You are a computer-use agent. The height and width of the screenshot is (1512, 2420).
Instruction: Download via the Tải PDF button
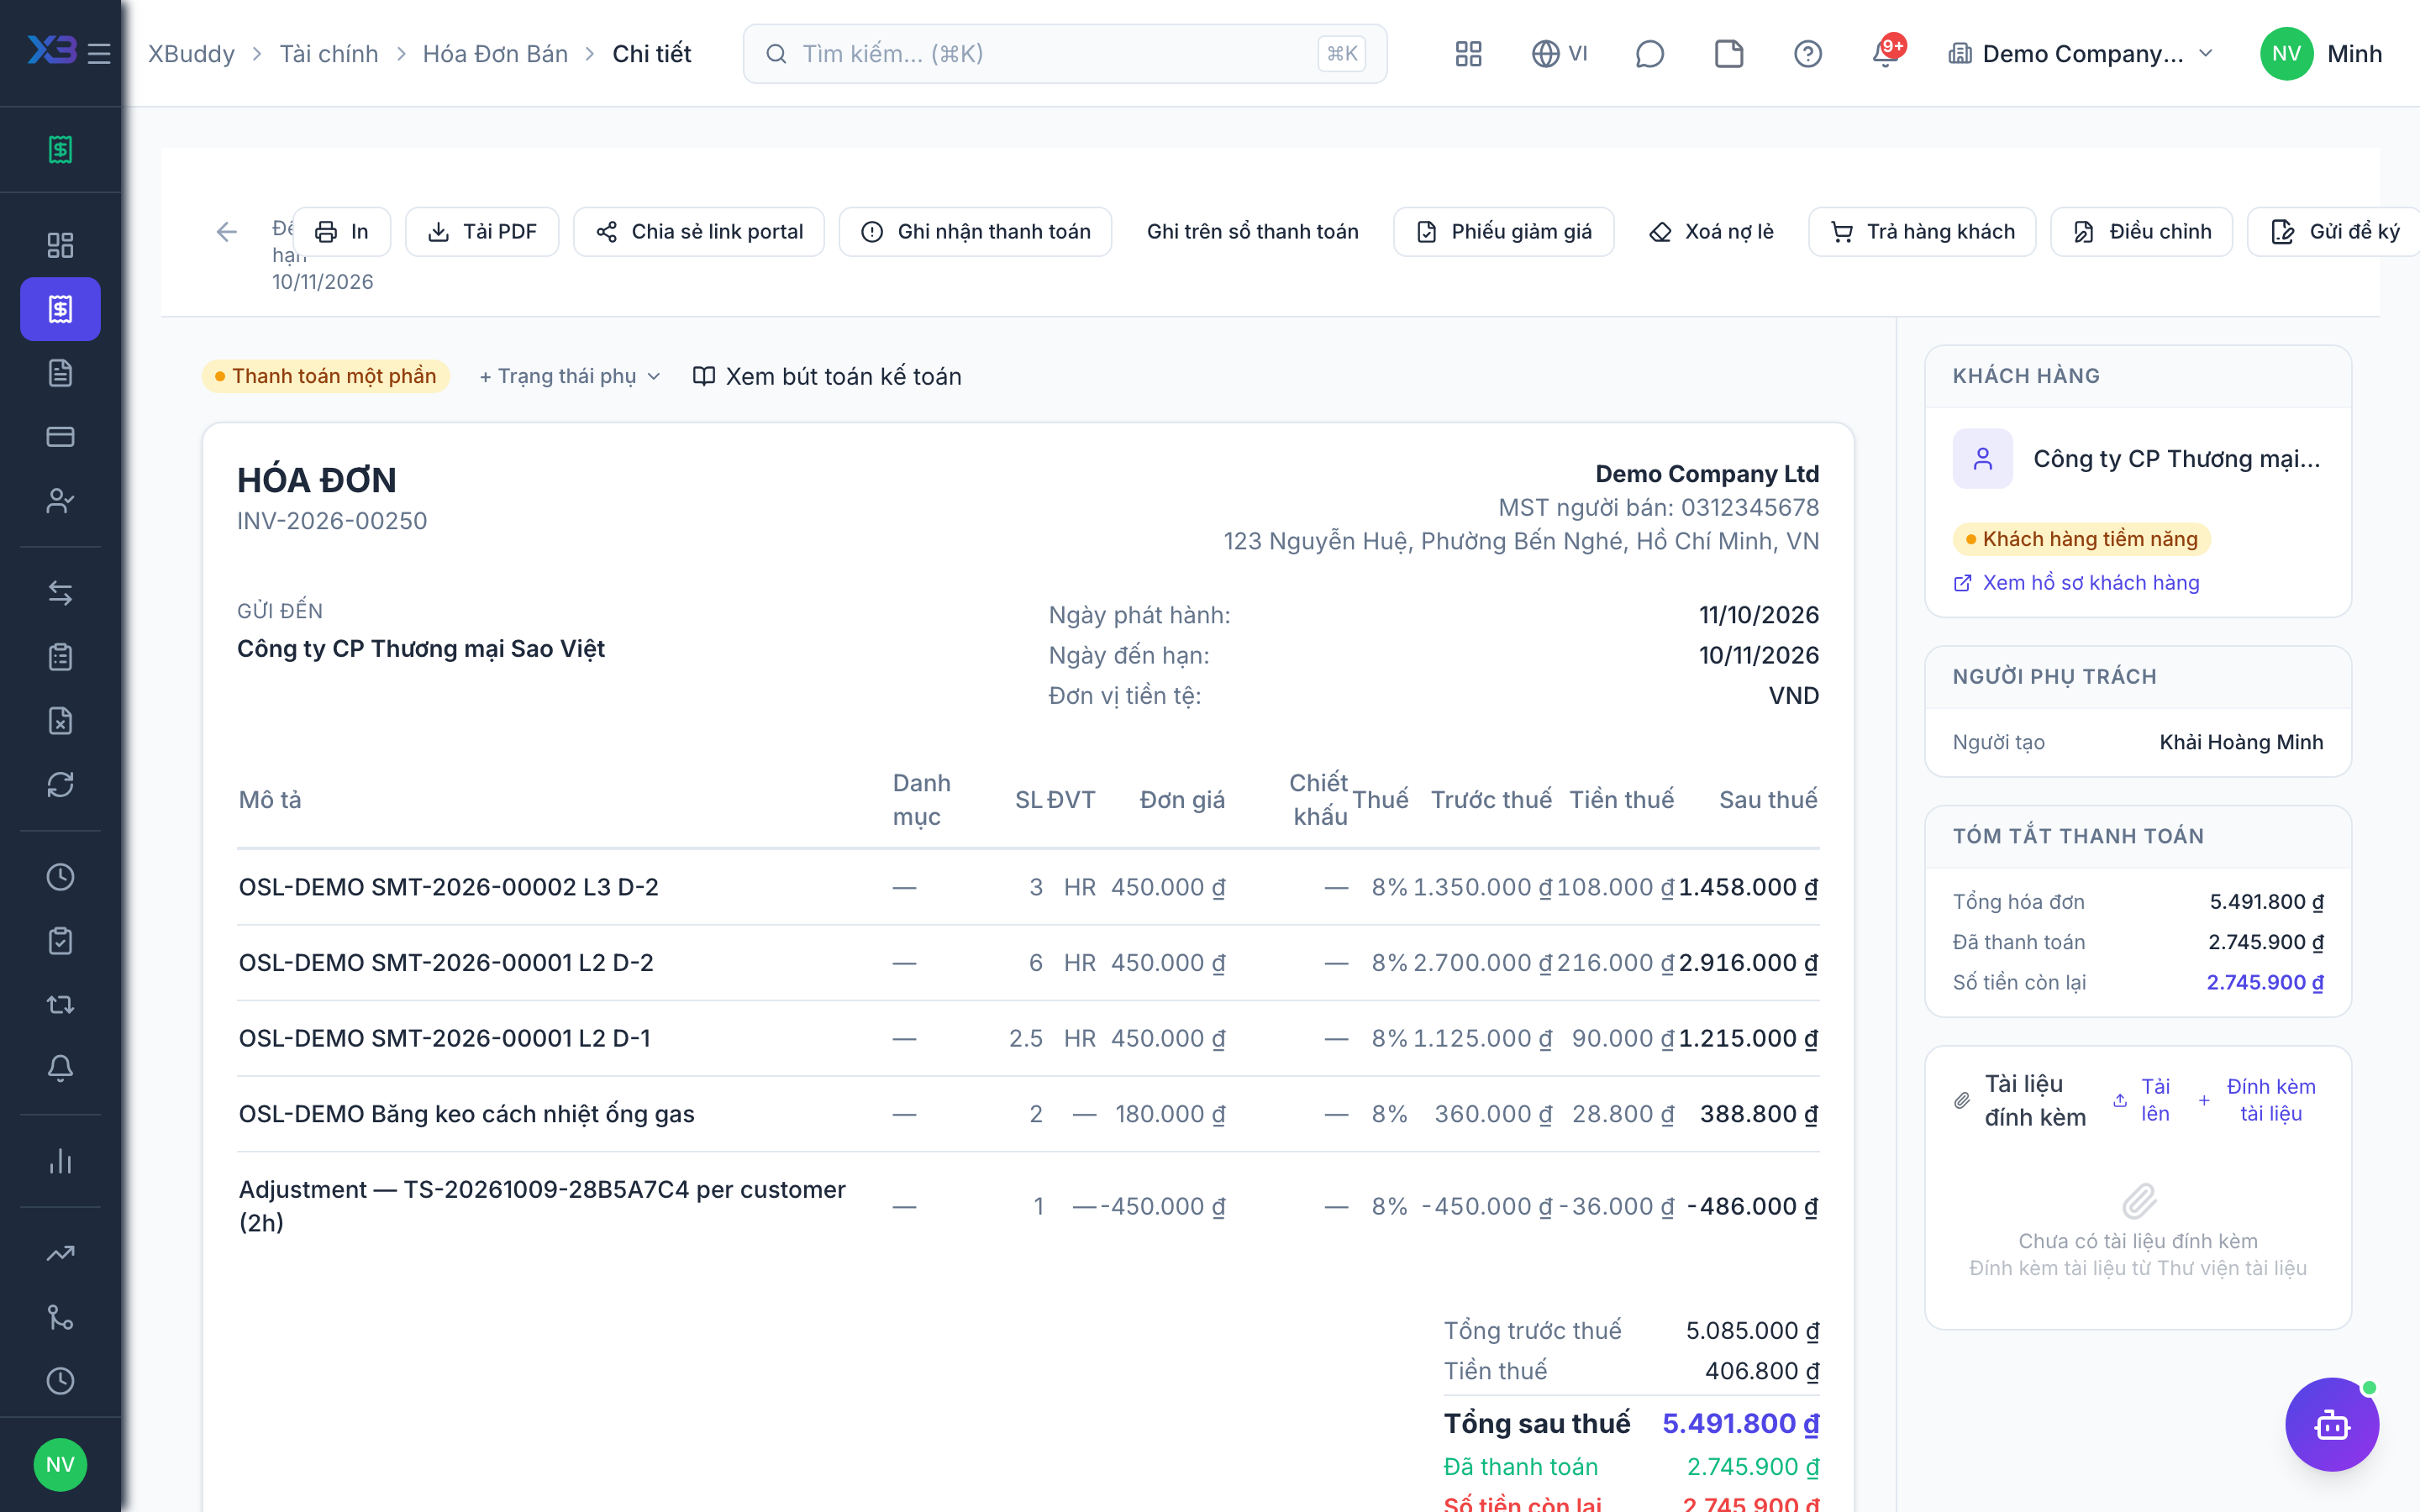click(482, 232)
